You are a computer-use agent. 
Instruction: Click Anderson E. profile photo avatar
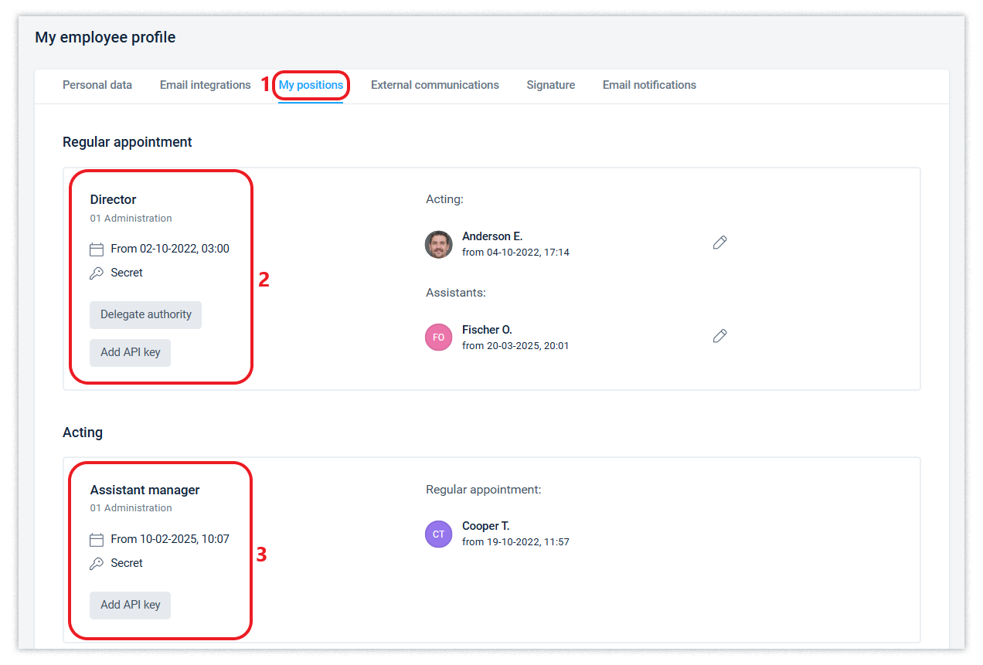[x=438, y=244]
